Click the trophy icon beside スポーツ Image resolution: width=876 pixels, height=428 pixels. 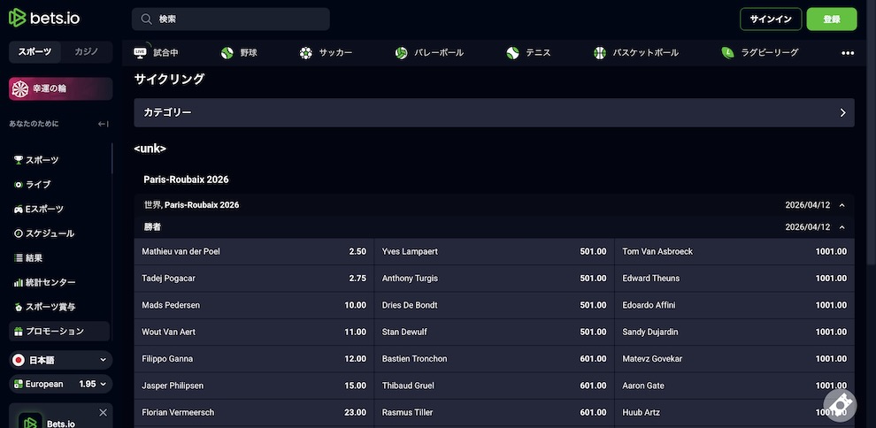point(19,160)
